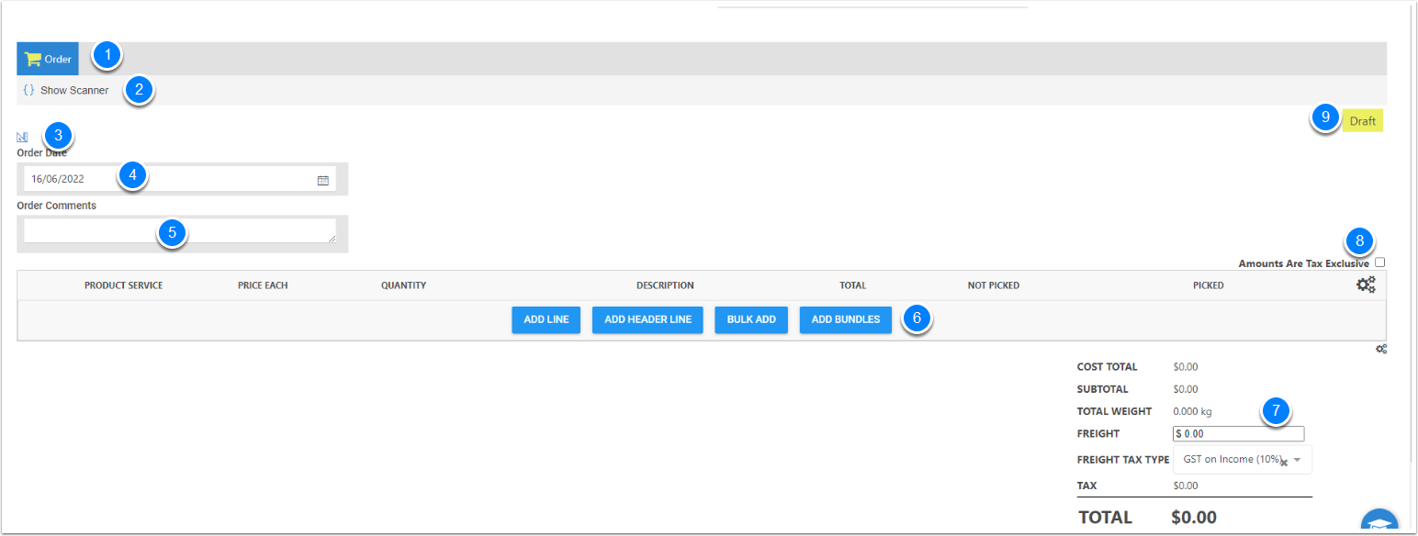The image size is (1418, 536).
Task: Select the Order tab
Action: [x=48, y=59]
